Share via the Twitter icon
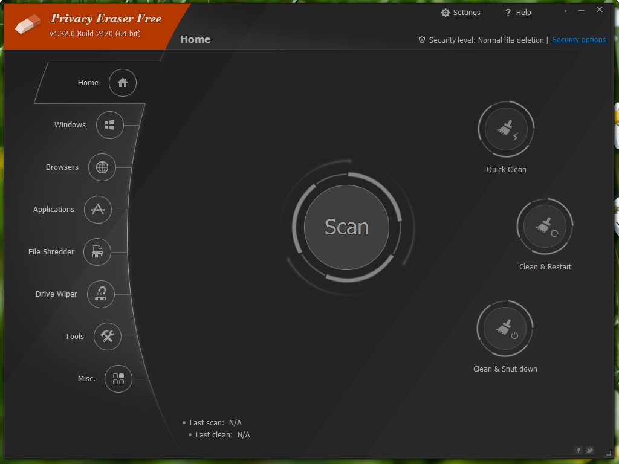 [589, 450]
